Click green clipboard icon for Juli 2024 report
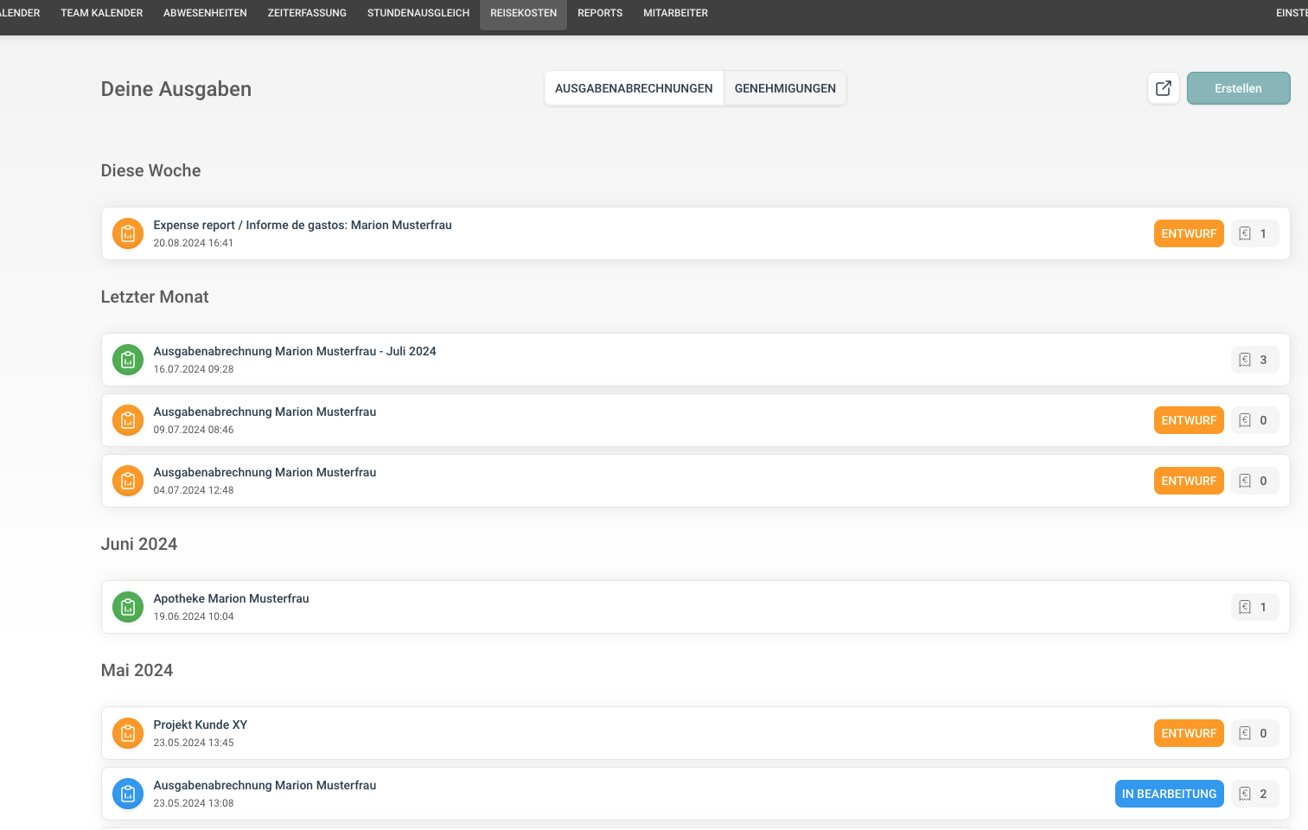 (x=128, y=360)
